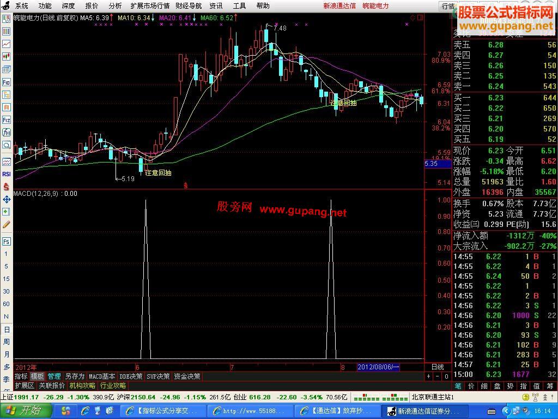Viewport: 558px width, 419px height.
Task: Open the 资讯 menu
Action: (216, 5)
